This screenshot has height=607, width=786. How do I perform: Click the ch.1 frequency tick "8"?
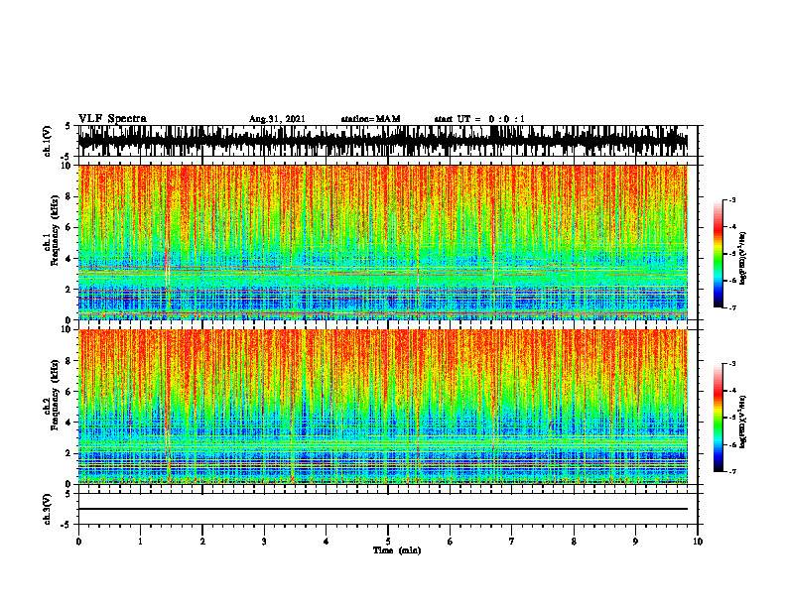tap(69, 196)
